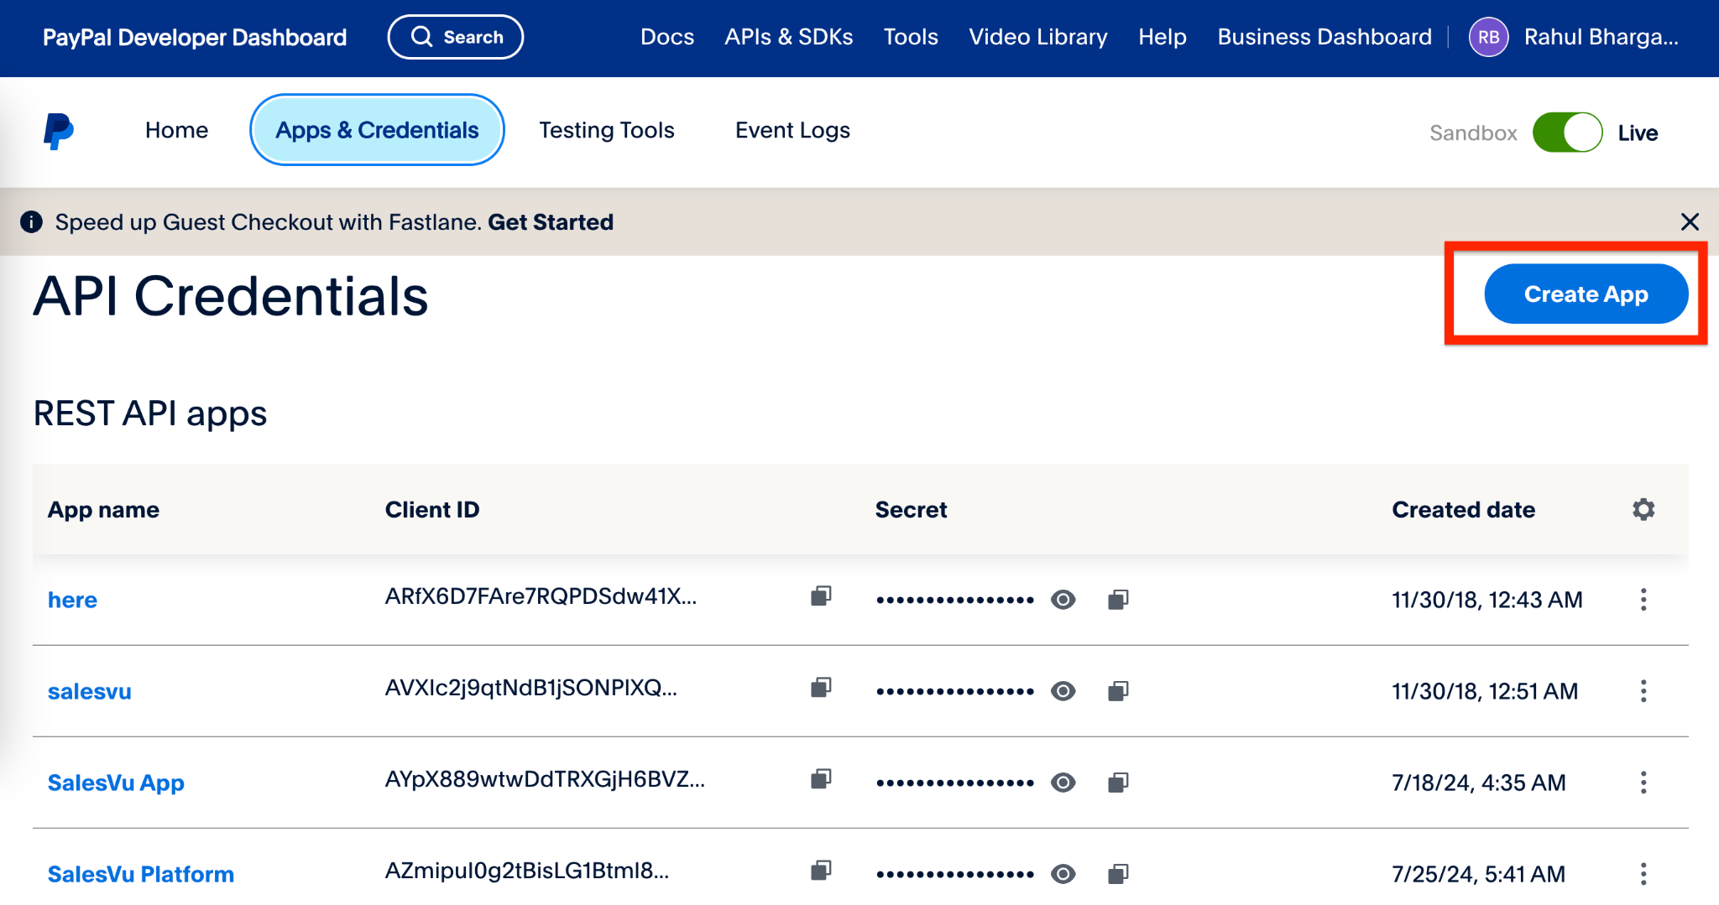This screenshot has height=905, width=1719.
Task: Click date 11/30/18, 12:51 AM
Action: click(x=1485, y=691)
